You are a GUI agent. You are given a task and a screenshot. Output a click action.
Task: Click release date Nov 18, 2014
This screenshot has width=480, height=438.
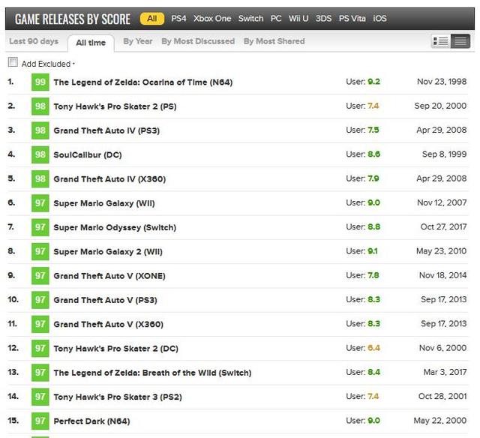[442, 275]
